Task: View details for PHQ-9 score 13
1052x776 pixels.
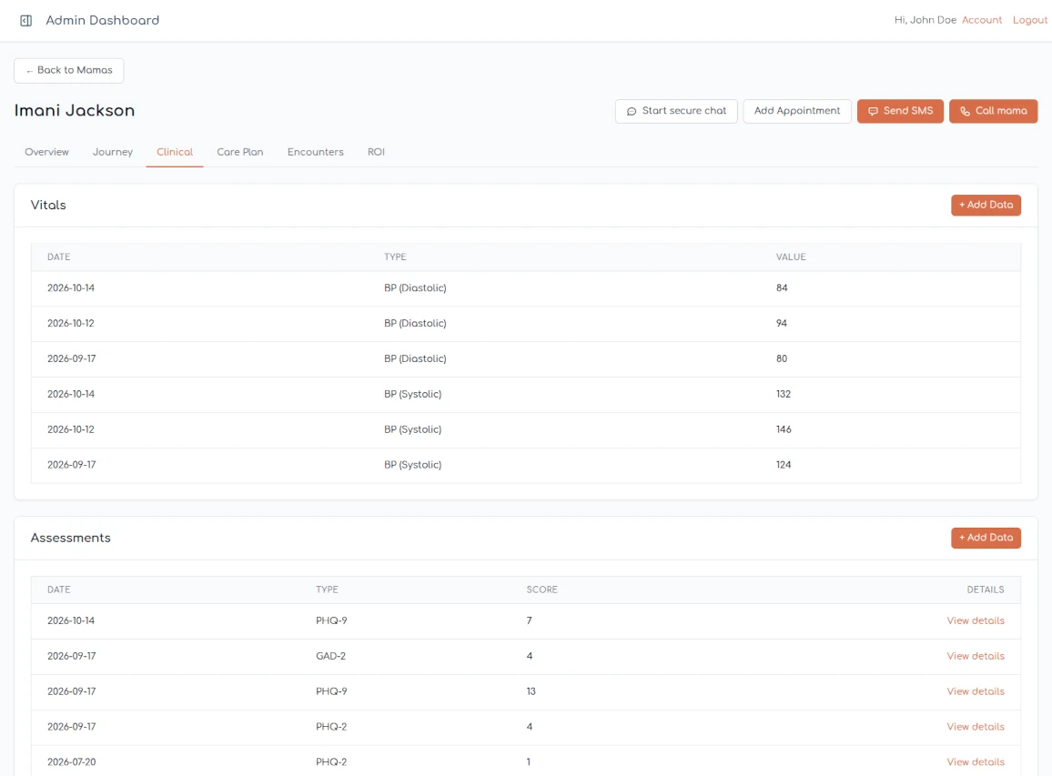Action: click(976, 691)
